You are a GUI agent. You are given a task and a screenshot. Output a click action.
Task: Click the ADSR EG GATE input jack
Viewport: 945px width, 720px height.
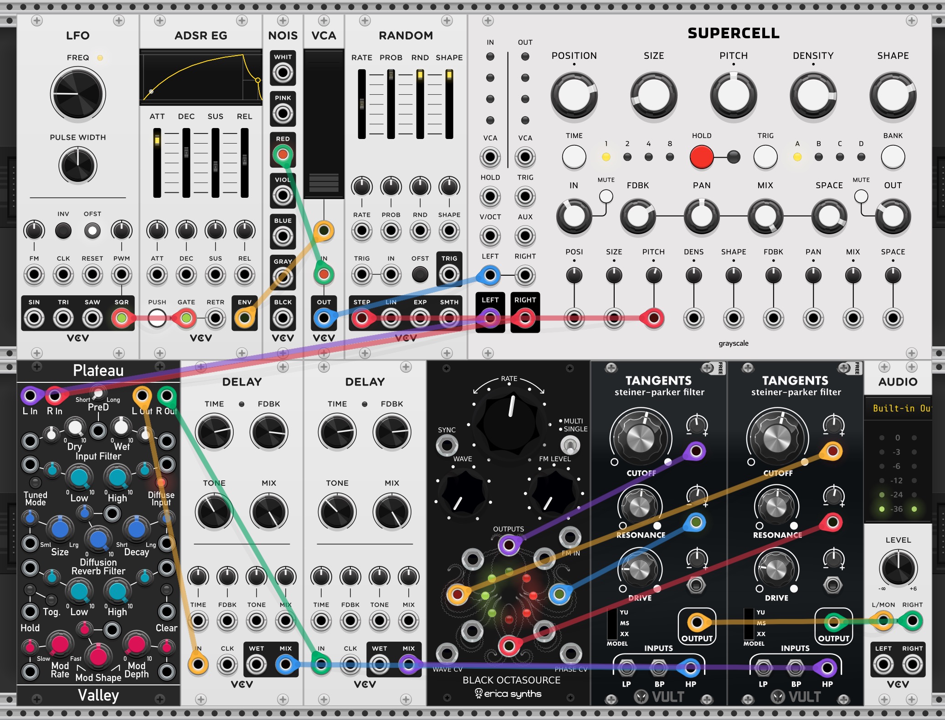click(x=186, y=318)
